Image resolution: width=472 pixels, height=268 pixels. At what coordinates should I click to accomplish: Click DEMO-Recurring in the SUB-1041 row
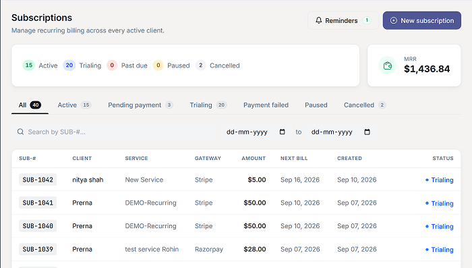click(x=150, y=203)
